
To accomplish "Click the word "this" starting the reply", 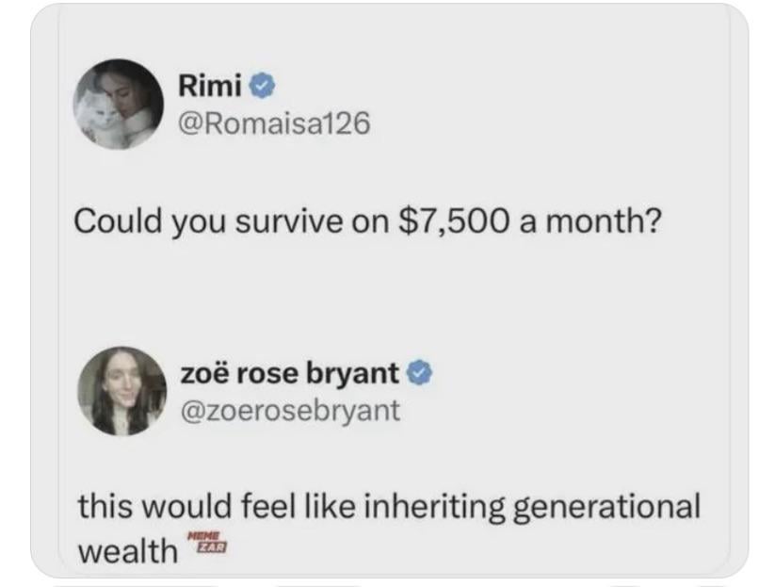I will [x=105, y=507].
